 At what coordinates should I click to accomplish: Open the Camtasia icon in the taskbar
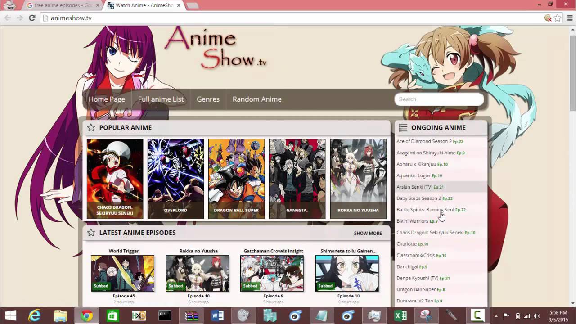click(x=478, y=315)
